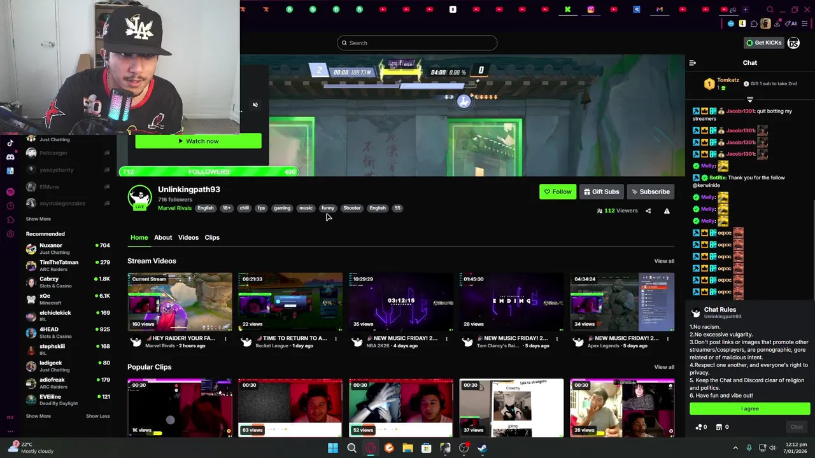Open browser history clock icon in sidebar
Image resolution: width=815 pixels, height=458 pixels.
[x=10, y=205]
